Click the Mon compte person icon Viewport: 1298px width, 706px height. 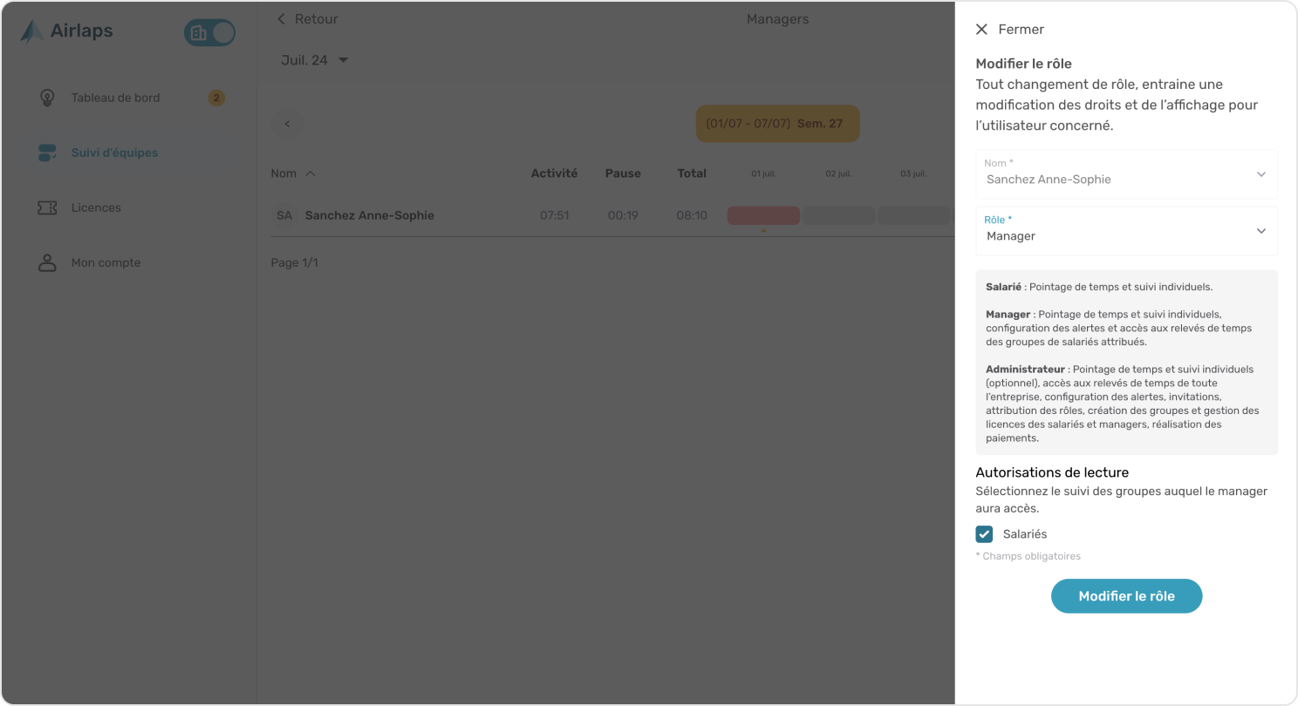(47, 262)
